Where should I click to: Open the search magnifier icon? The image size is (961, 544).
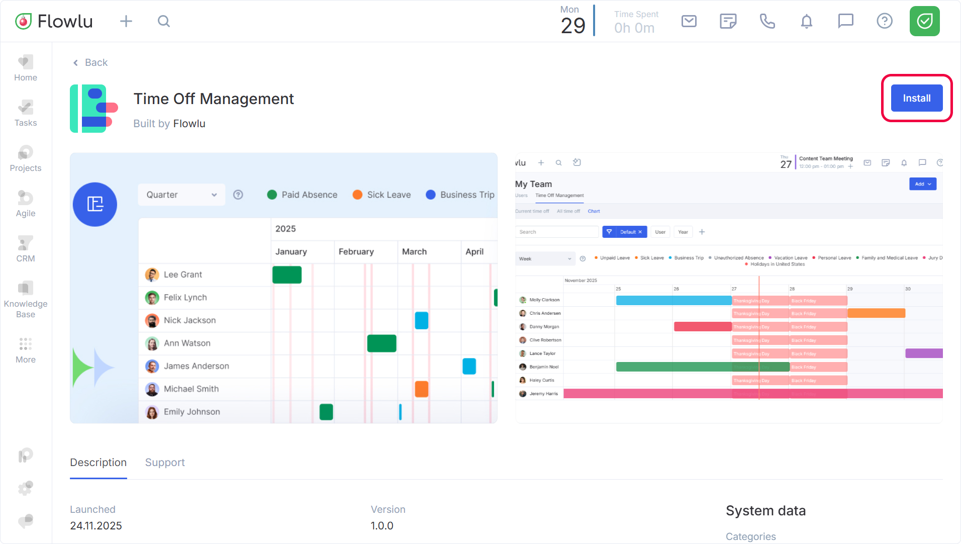164,21
